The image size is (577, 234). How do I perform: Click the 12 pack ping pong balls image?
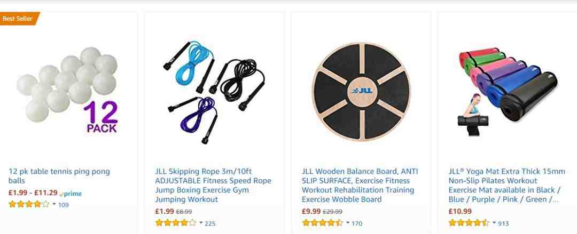pyautogui.click(x=67, y=90)
